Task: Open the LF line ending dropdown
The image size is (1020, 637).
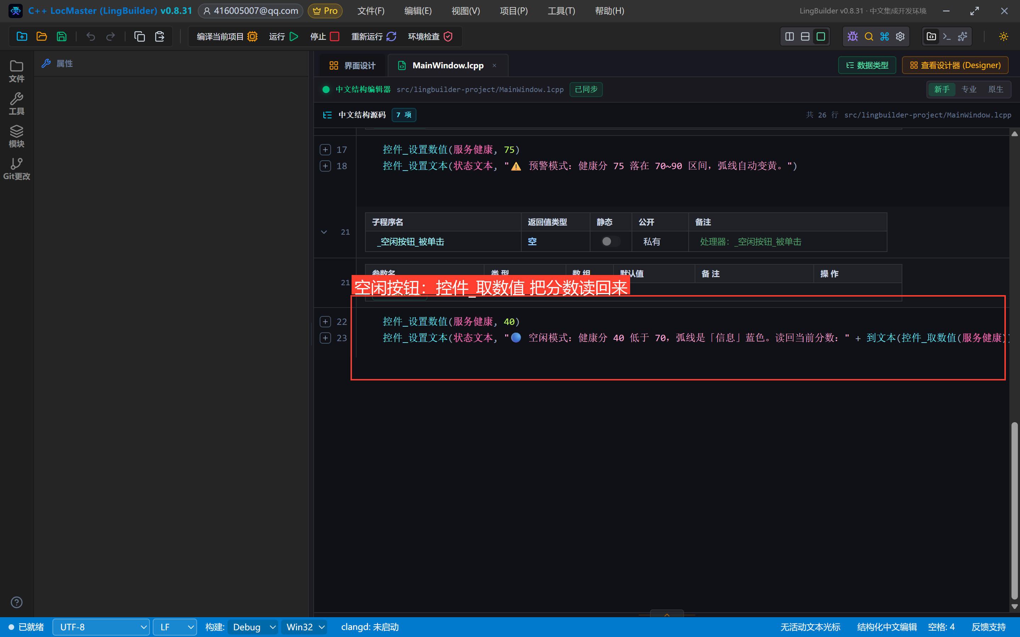Action: (175, 627)
